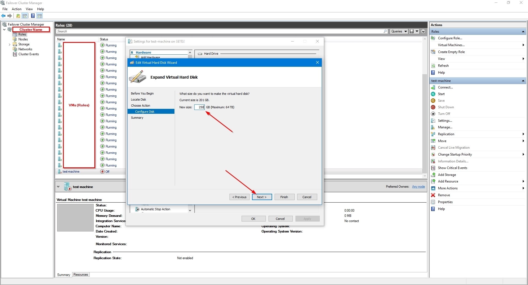This screenshot has width=528, height=285.
Task: Click the Back arrow in the toolbar
Action: [x=3, y=16]
